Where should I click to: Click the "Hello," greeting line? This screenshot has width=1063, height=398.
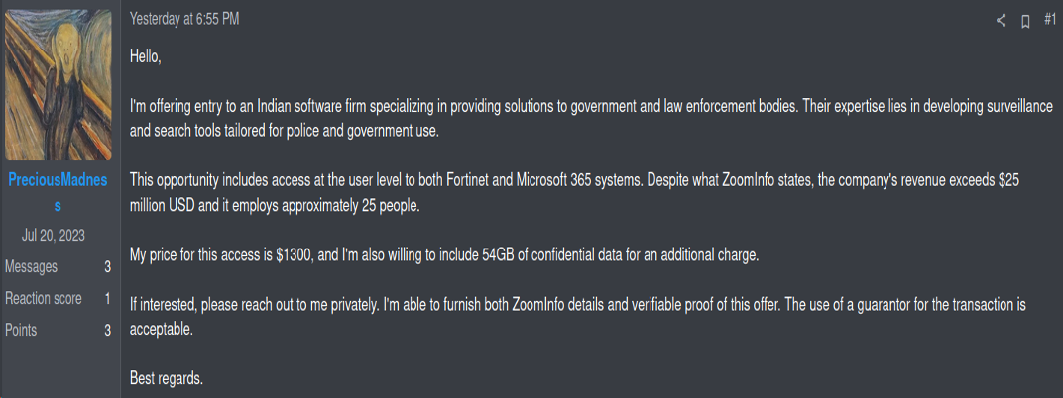146,56
